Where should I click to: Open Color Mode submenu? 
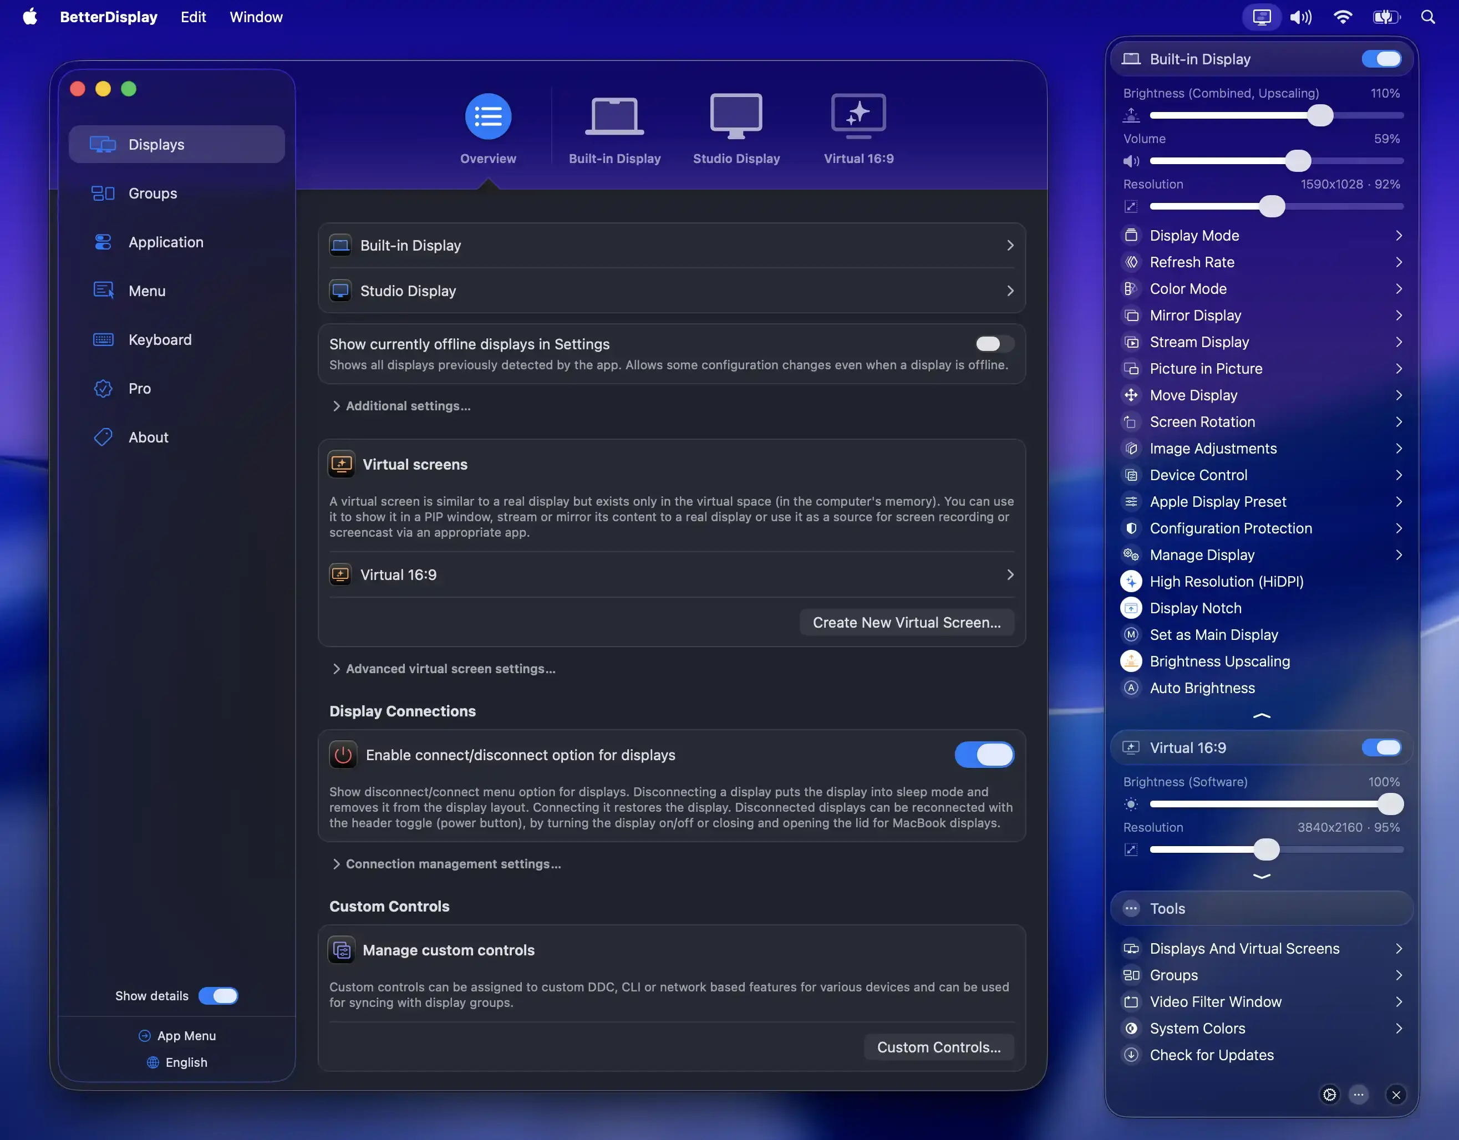point(1262,288)
